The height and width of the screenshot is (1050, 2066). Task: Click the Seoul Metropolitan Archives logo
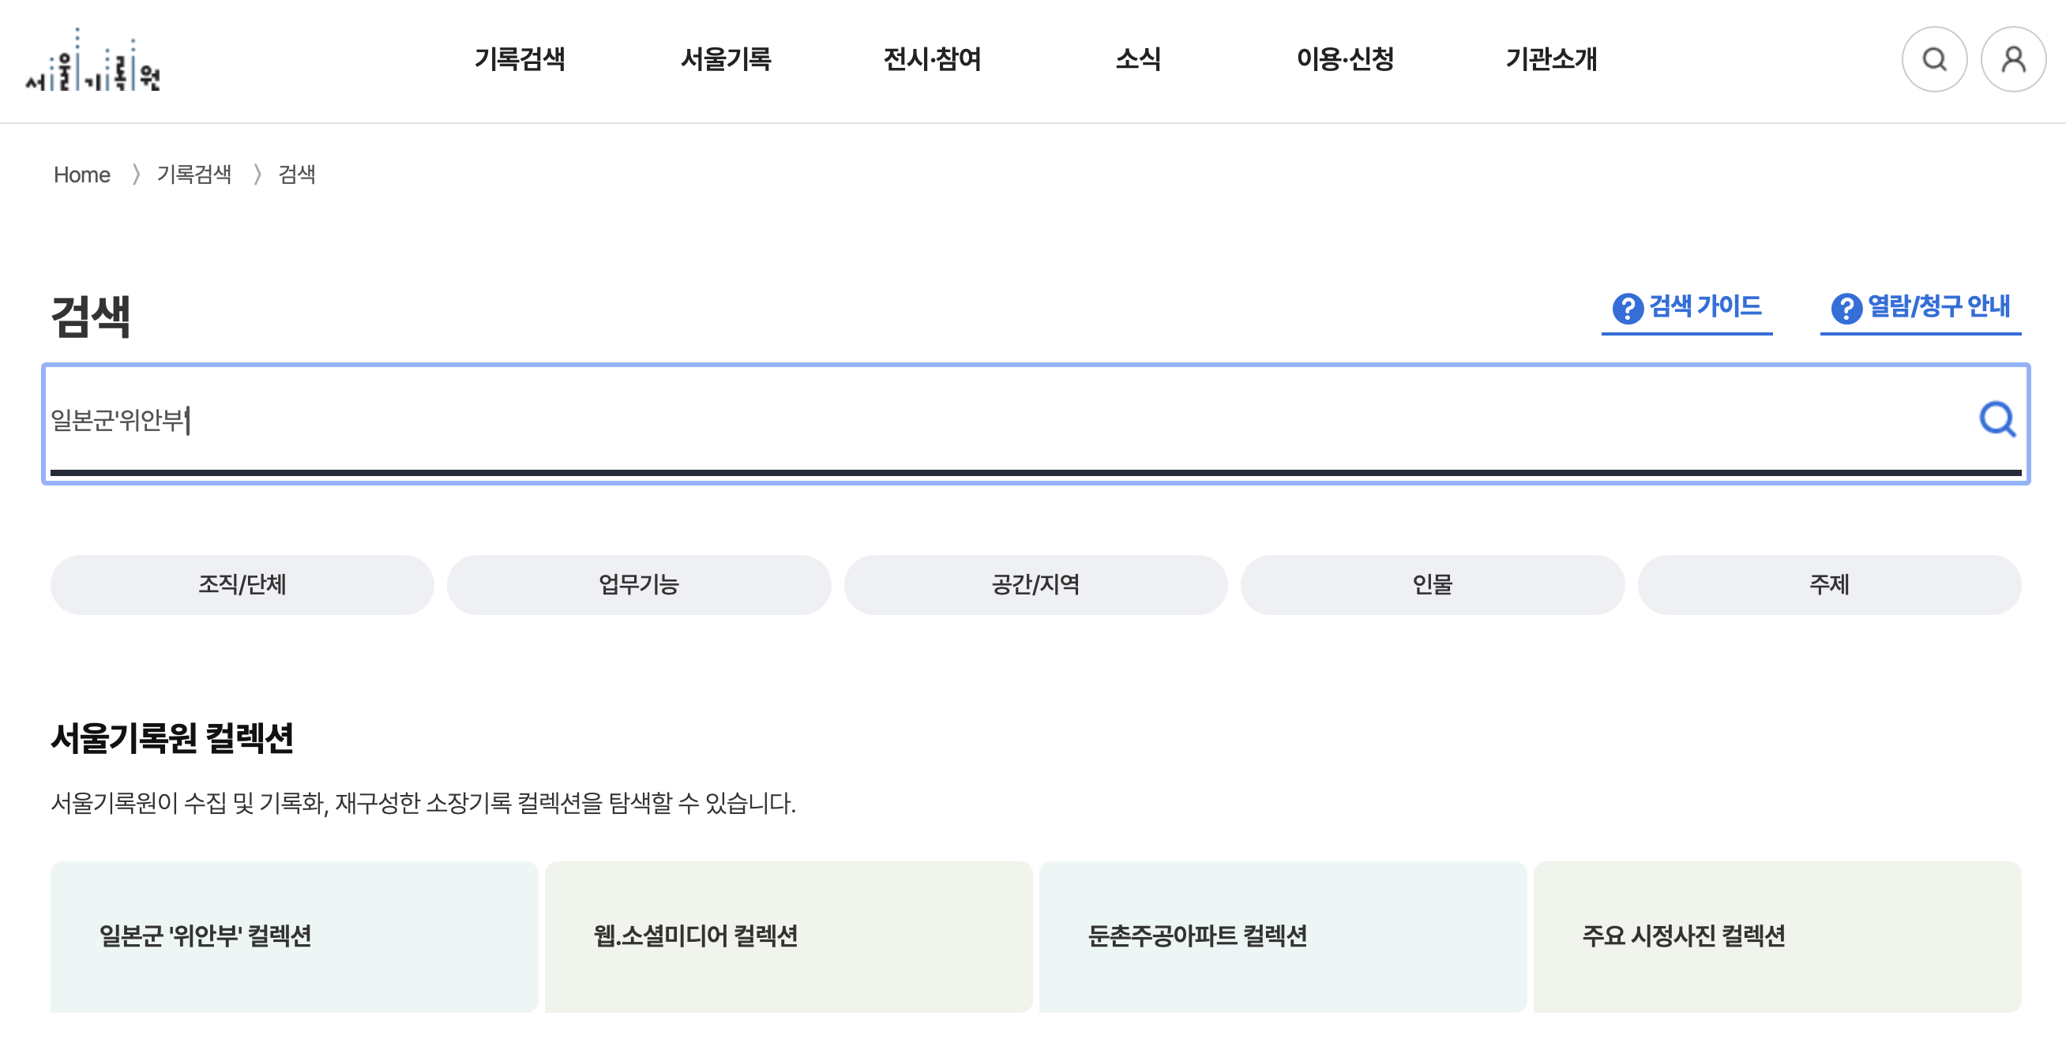[93, 61]
